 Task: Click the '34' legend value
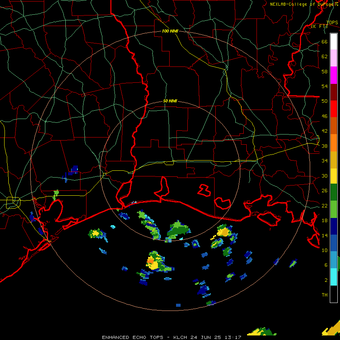(x=325, y=161)
